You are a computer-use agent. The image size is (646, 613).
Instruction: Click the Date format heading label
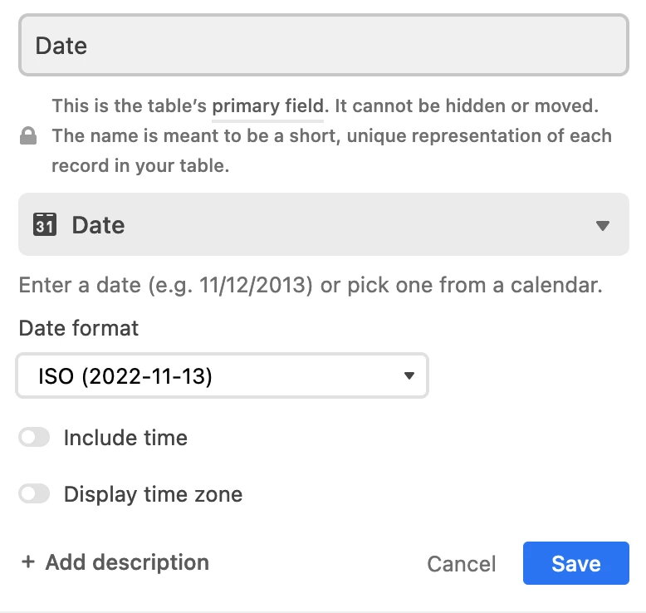coord(79,328)
